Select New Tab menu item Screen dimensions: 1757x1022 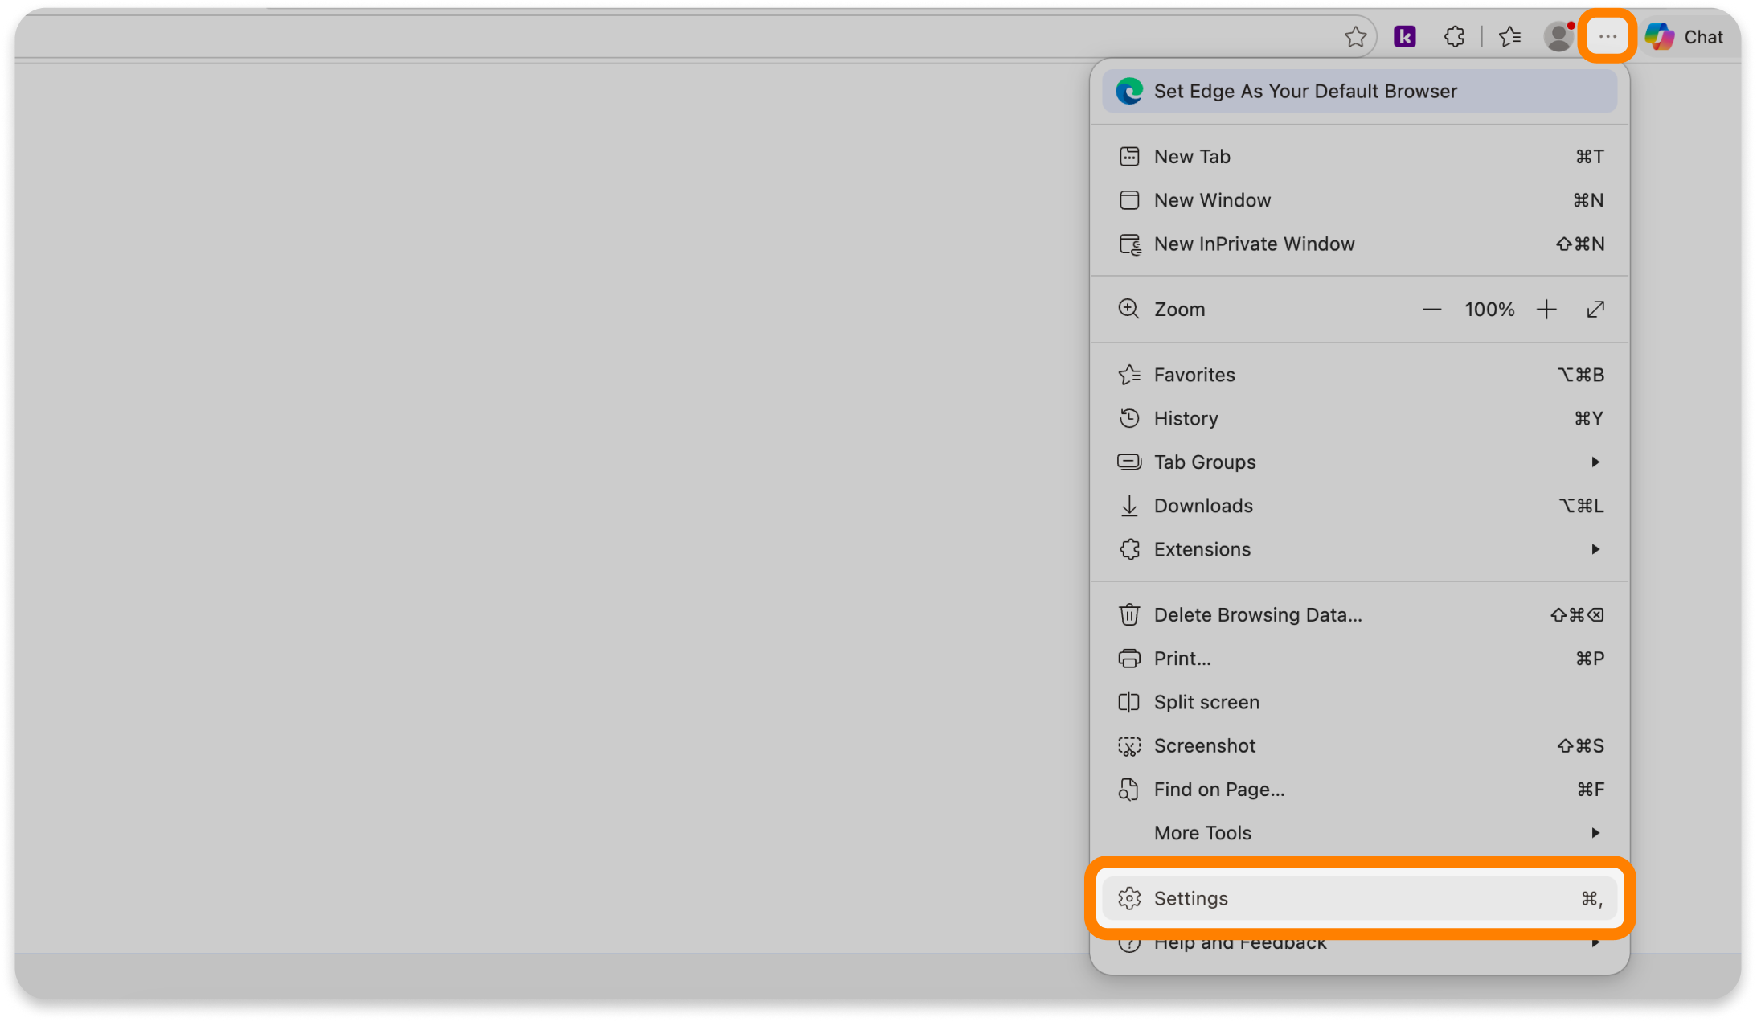pos(1359,157)
